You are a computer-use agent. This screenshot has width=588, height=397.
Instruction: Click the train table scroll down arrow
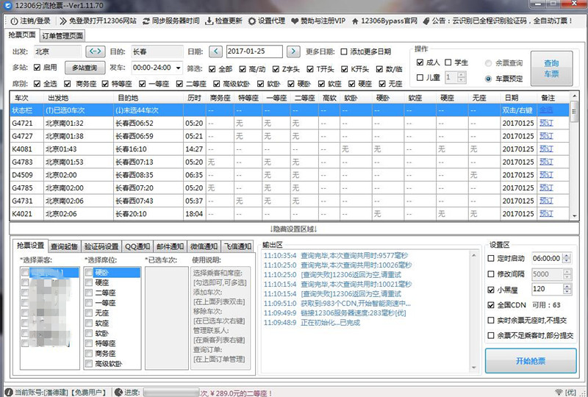[x=574, y=216]
